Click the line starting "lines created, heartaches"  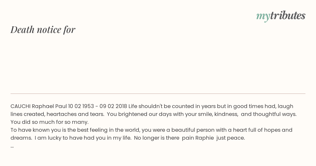click(154, 114)
